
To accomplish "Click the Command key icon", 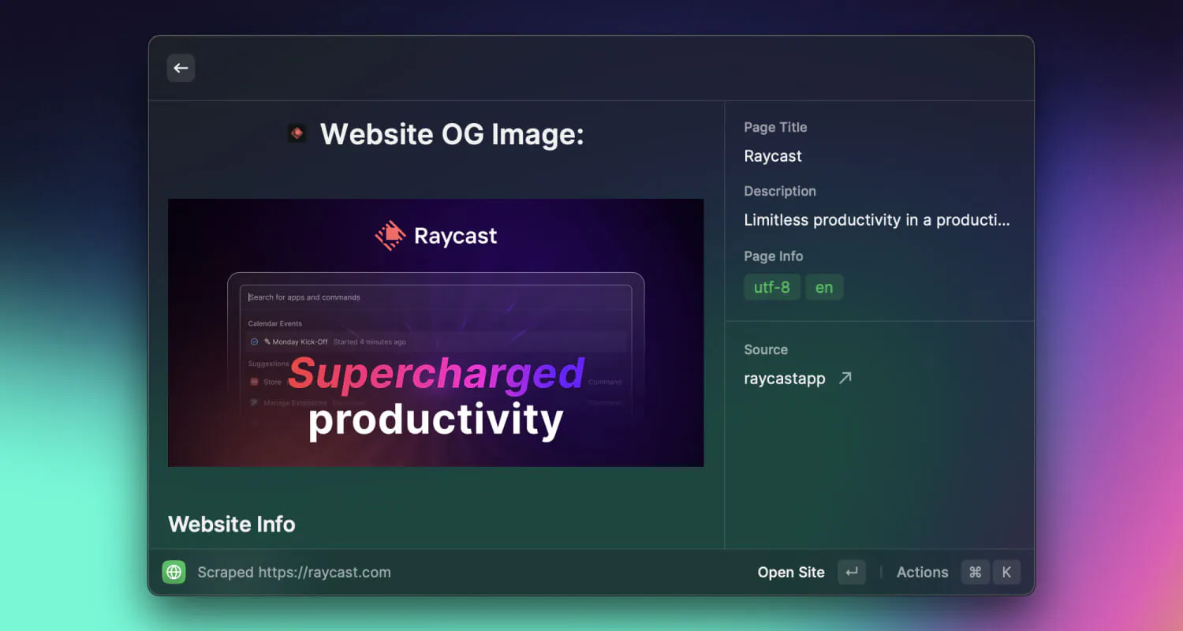I will tap(975, 573).
